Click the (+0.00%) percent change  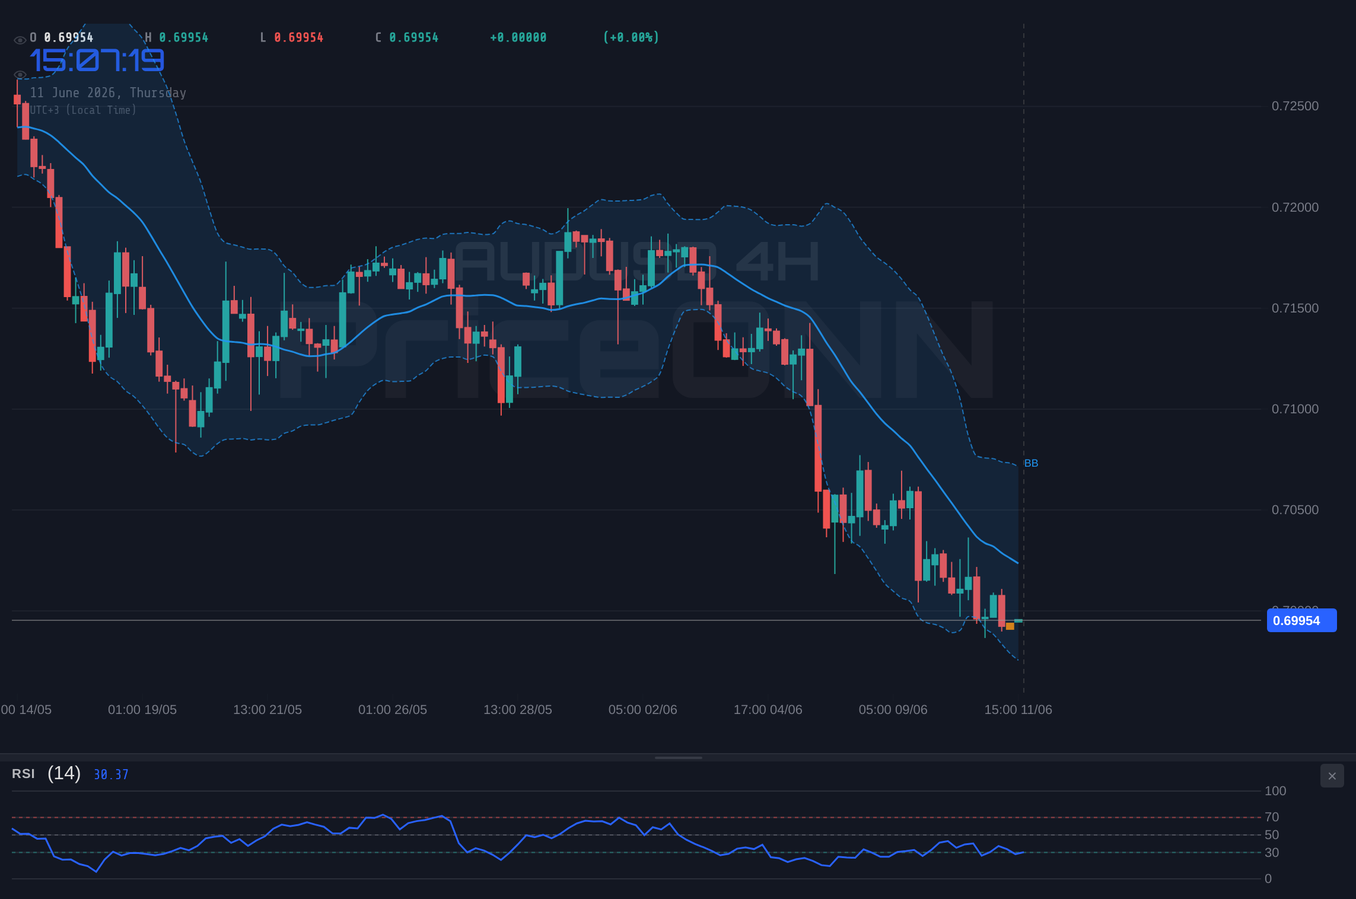pyautogui.click(x=631, y=37)
